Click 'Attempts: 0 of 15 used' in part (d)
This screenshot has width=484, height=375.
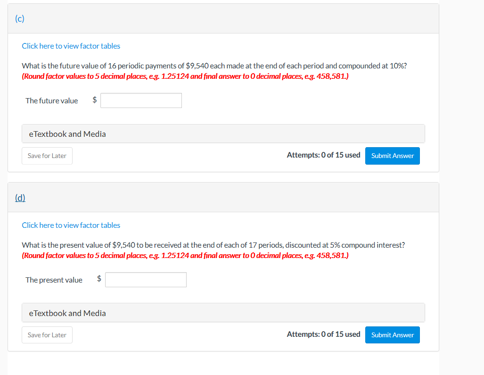pyautogui.click(x=323, y=334)
